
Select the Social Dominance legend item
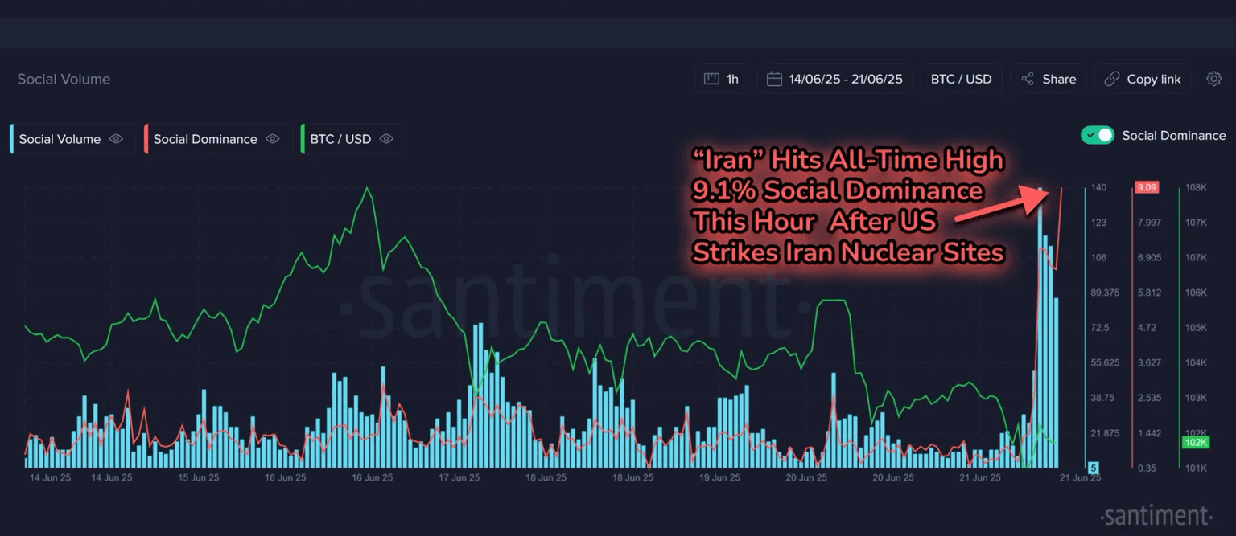click(x=205, y=139)
